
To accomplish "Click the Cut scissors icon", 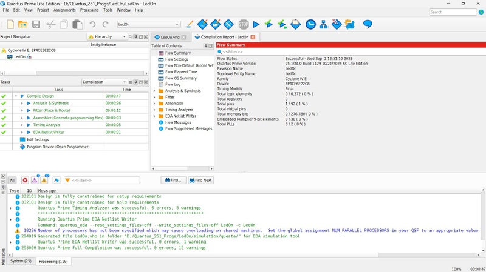I will (51, 24).
